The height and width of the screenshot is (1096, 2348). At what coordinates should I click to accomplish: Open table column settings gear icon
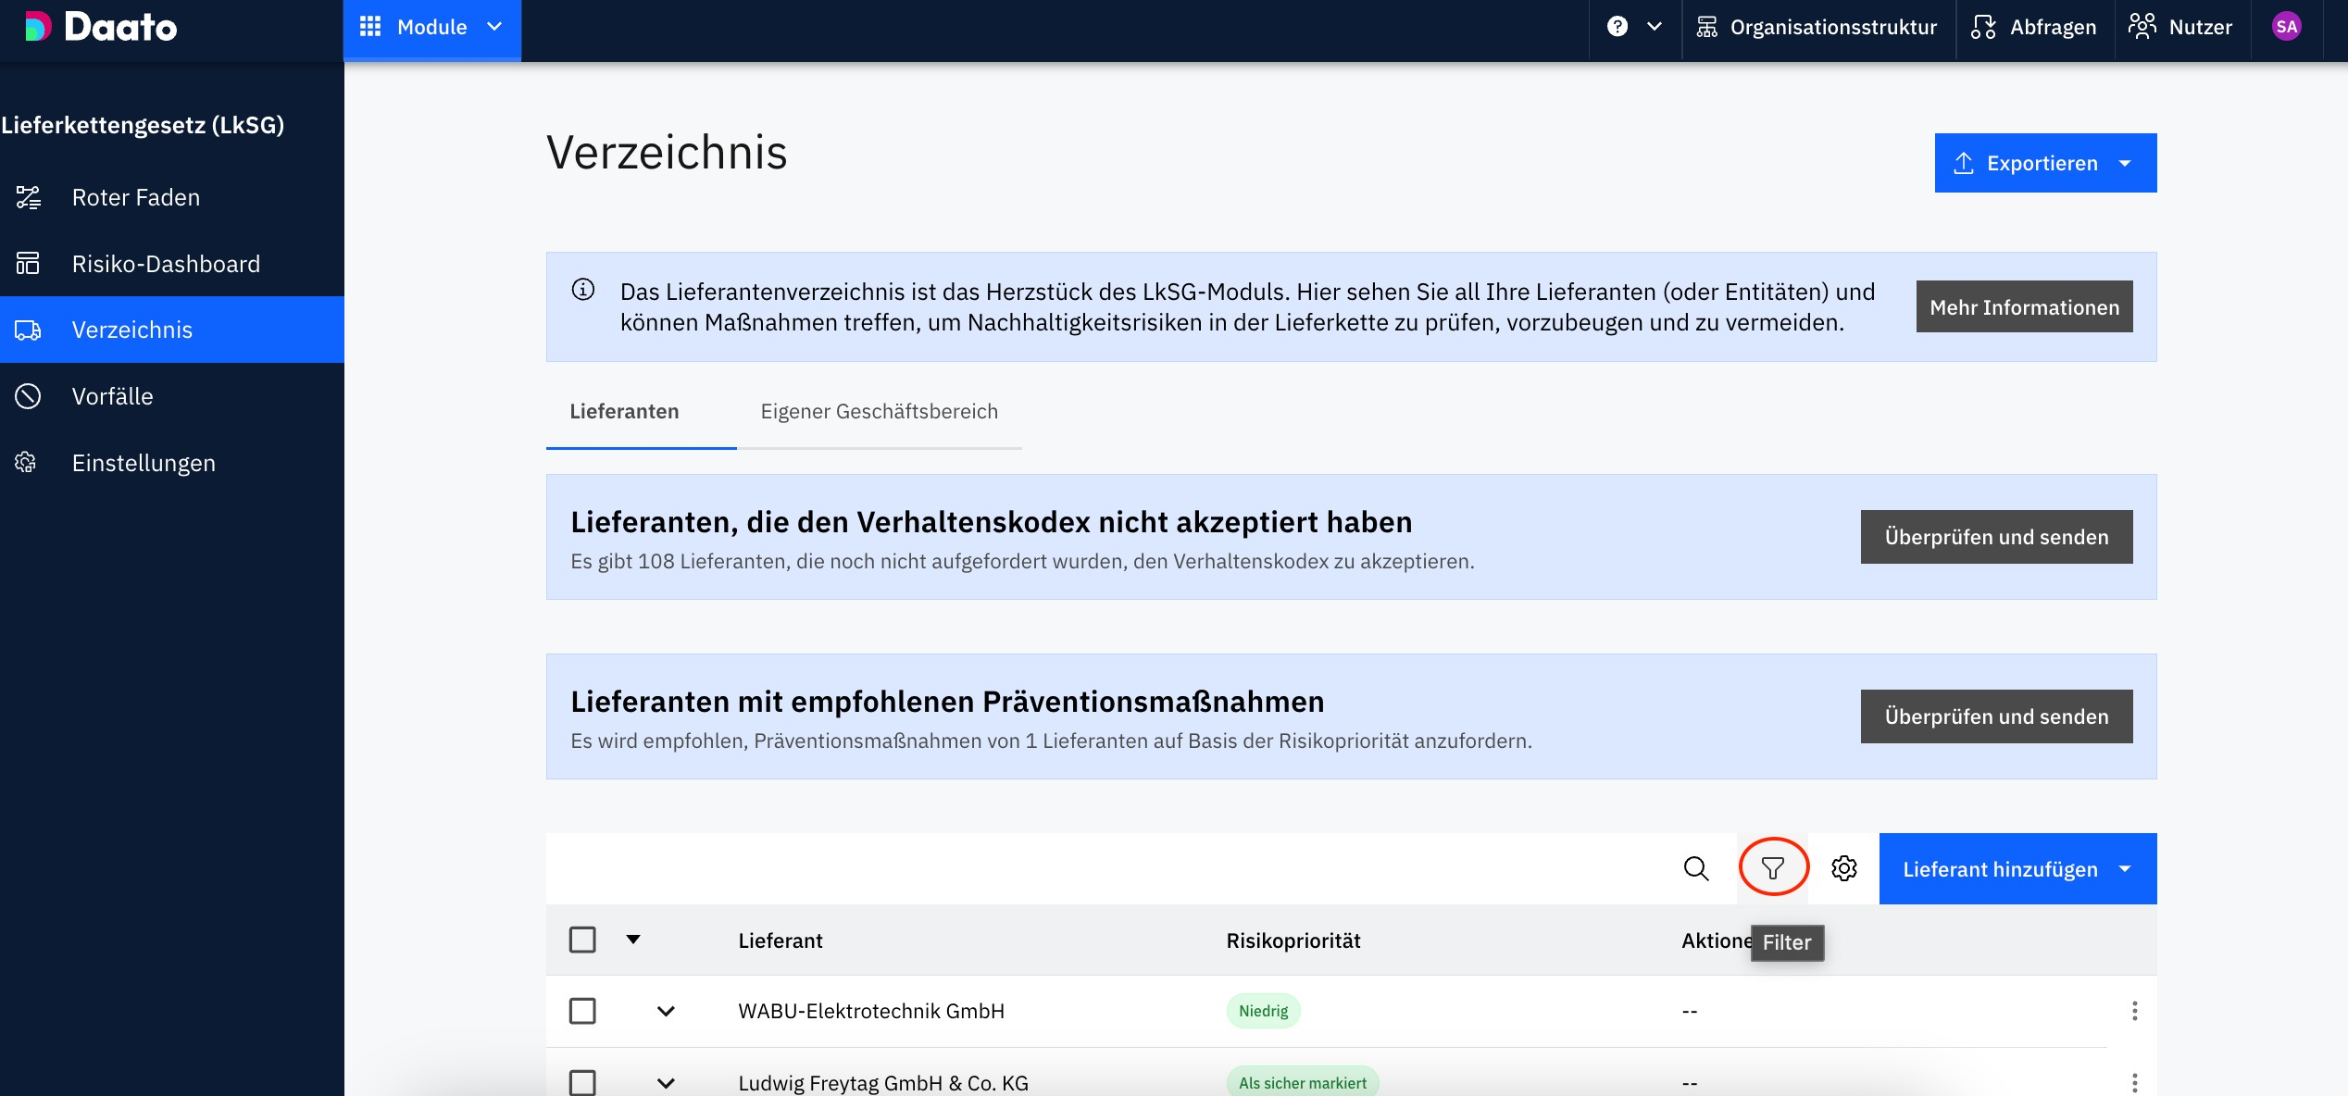1843,868
